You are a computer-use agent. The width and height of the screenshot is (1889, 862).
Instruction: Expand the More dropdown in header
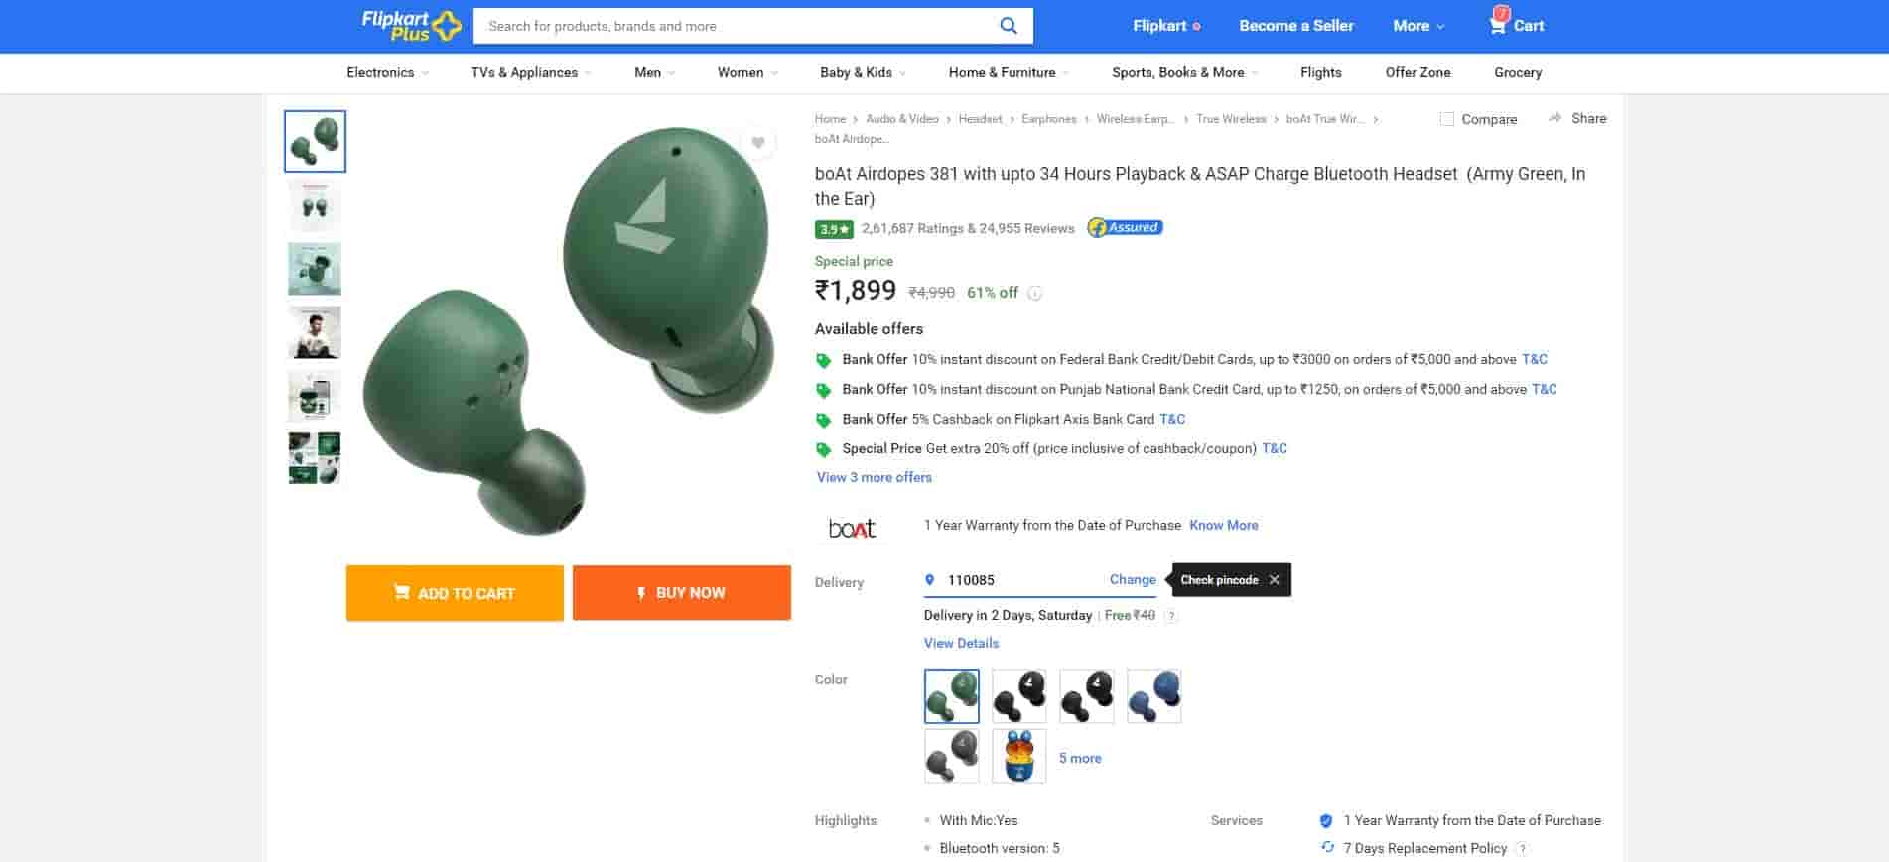coord(1417,26)
